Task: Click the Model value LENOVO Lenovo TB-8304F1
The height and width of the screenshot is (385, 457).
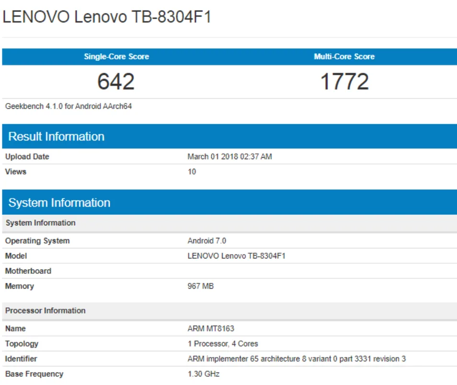Action: (x=236, y=256)
